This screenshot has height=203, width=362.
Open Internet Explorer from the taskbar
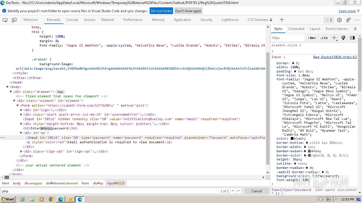22,199
